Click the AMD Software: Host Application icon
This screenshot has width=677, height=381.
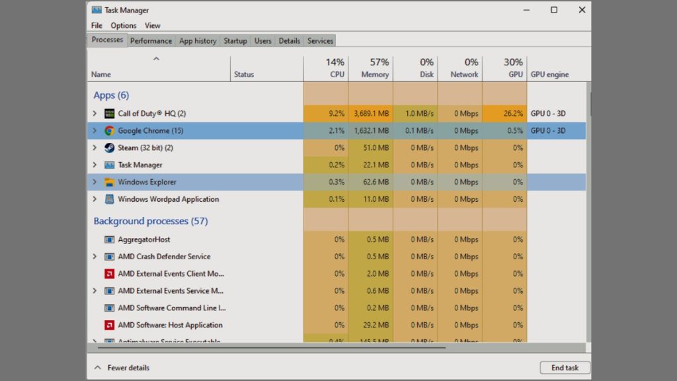click(x=109, y=325)
